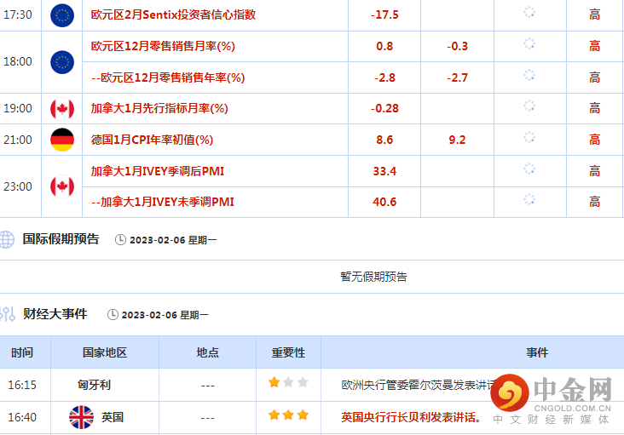Click the -2.7 forecast value
Screen dimensions: 624x435
(x=457, y=77)
